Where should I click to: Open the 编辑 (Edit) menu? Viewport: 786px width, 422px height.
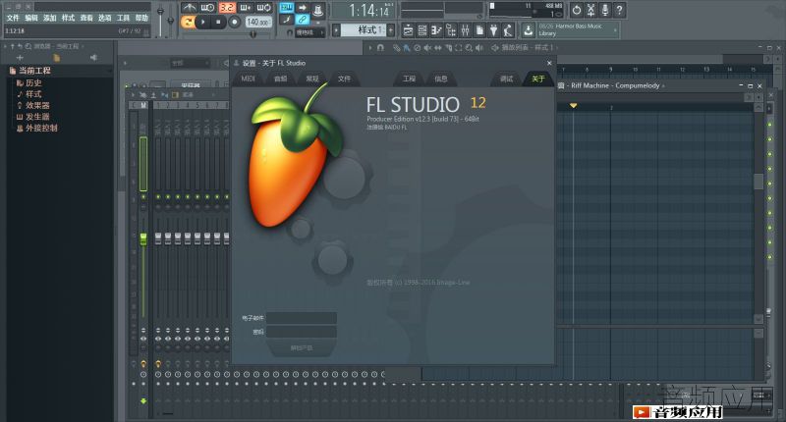point(31,18)
